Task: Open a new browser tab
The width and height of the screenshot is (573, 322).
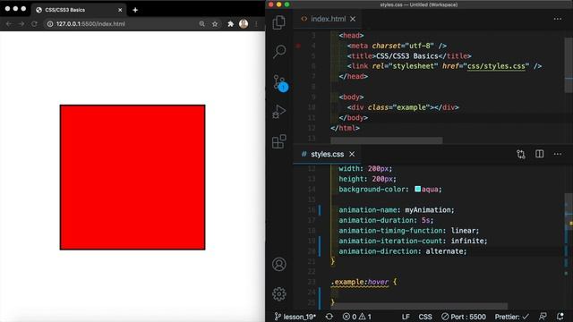Action: 135,10
